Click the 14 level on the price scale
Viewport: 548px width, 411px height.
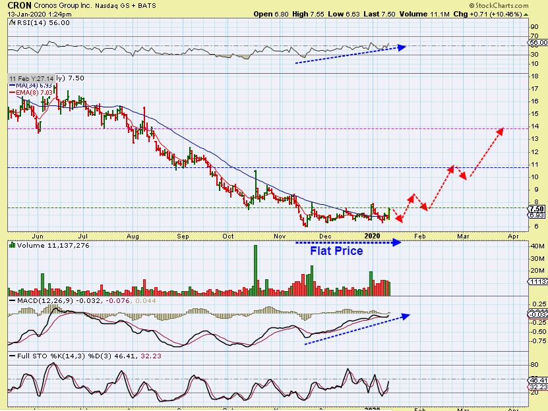[x=534, y=126]
